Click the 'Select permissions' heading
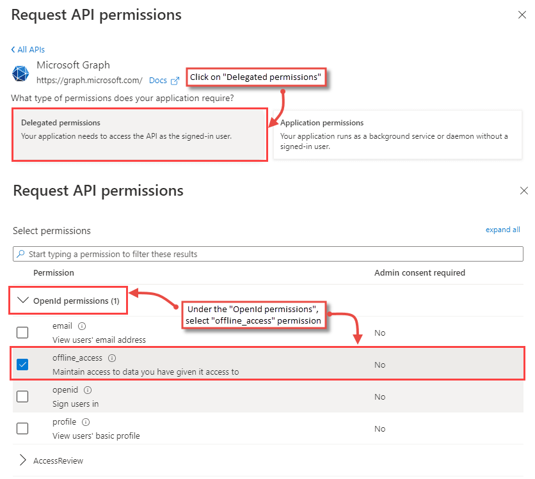This screenshot has width=535, height=479. (52, 231)
